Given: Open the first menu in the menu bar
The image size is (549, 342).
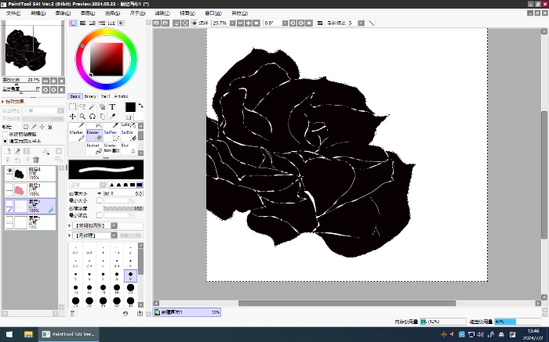Looking at the screenshot, I should coord(13,13).
